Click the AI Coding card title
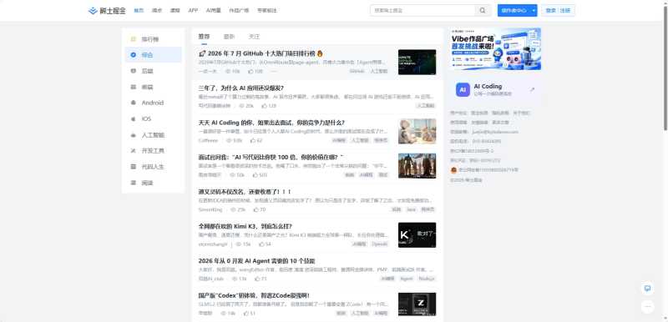The height and width of the screenshot is (322, 668). click(x=488, y=87)
